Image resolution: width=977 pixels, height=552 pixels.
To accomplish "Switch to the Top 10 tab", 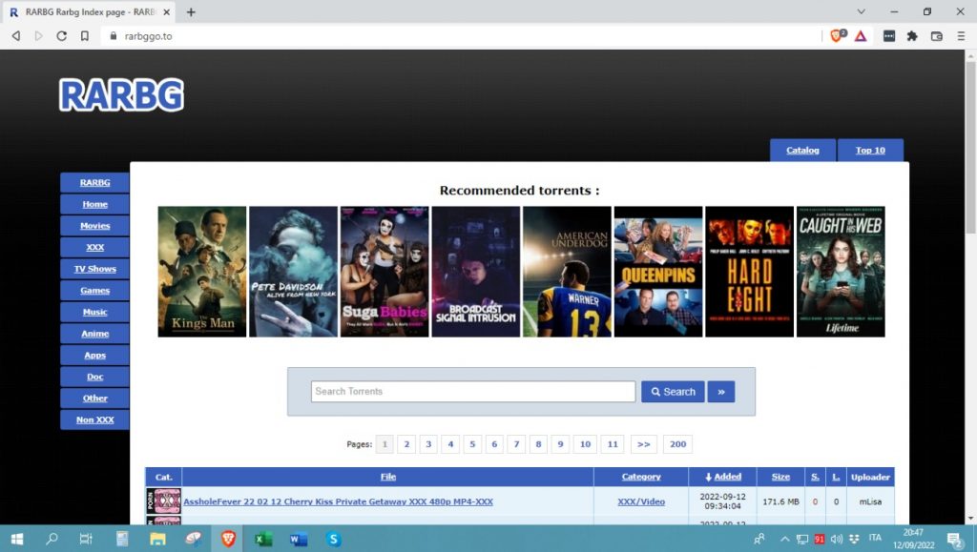I will (869, 151).
